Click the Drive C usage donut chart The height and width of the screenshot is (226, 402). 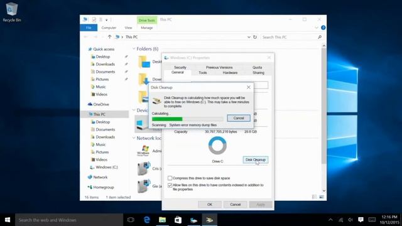217,145
